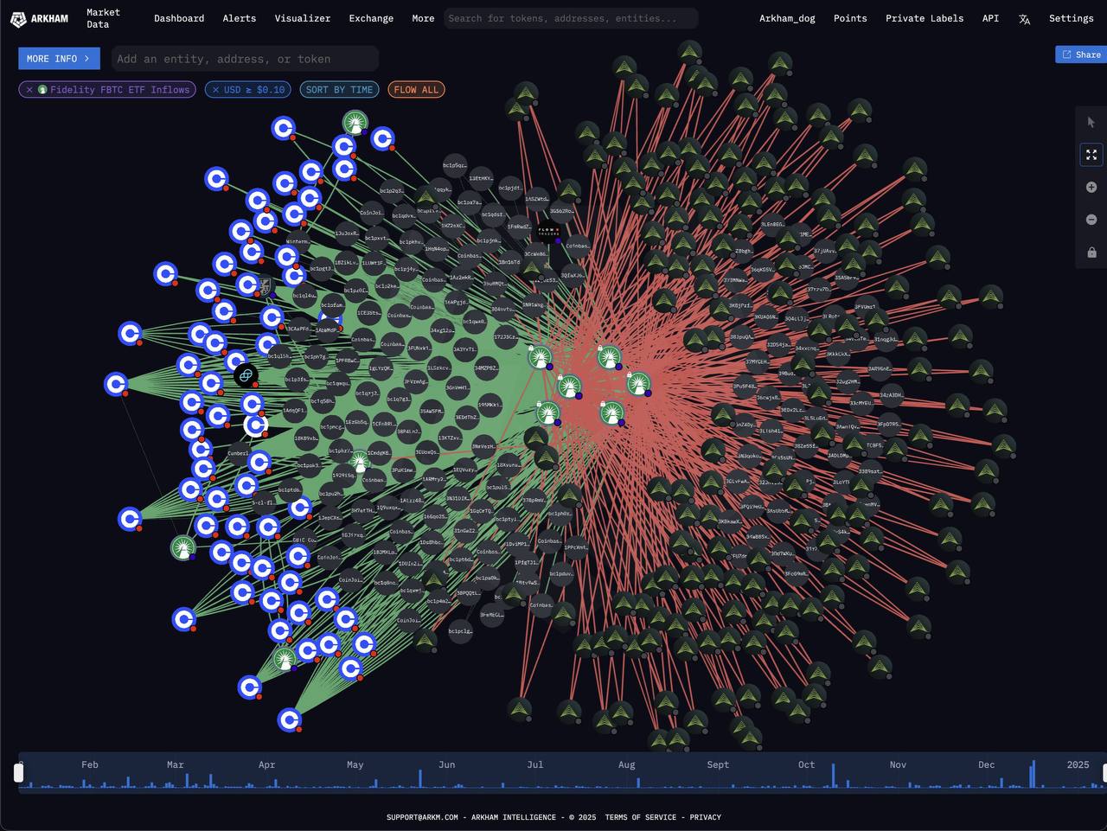This screenshot has width=1107, height=831.
Task: Select the pointer cursor tool
Action: [1091, 123]
